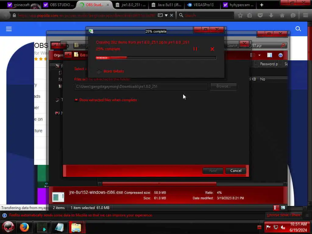Image resolution: width=312 pixels, height=234 pixels.
Task: Click the Explorer search magnifier
Action: click(x=283, y=46)
